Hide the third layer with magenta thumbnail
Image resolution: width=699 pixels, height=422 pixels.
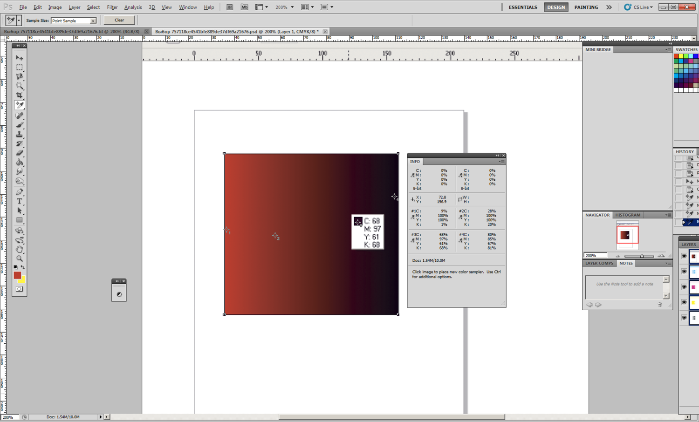(x=684, y=287)
